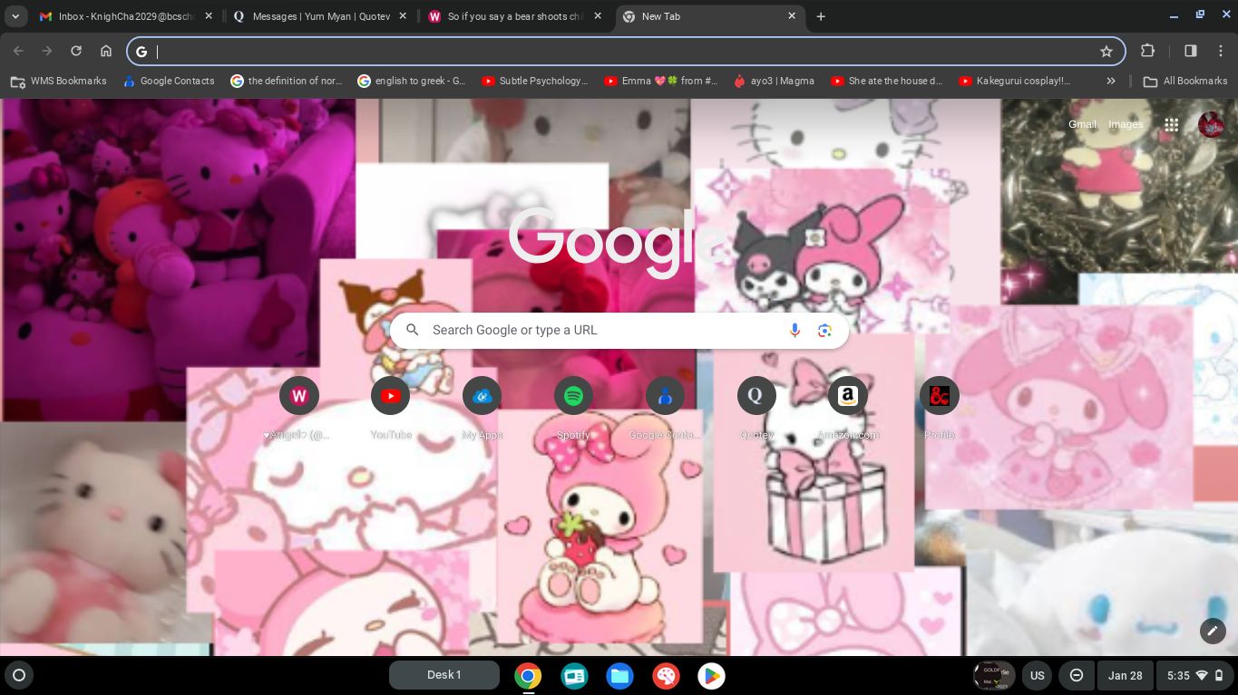Image resolution: width=1238 pixels, height=695 pixels.
Task: Search by voice microphone icon
Action: tap(794, 331)
